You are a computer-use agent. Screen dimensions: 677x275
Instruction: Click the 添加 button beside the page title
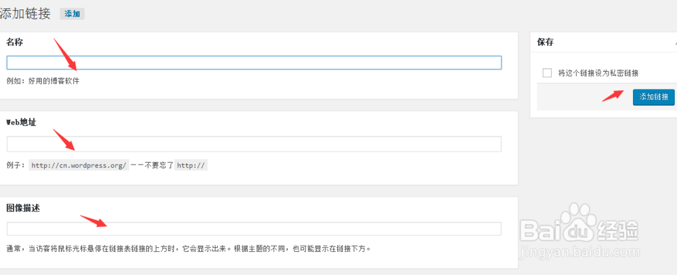[x=72, y=14]
